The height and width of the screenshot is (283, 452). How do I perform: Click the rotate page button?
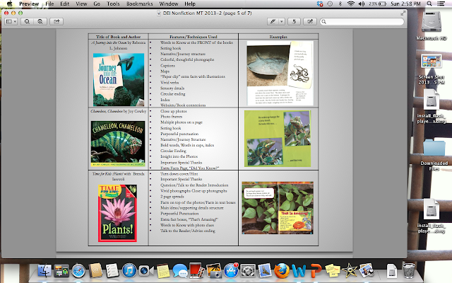point(294,21)
